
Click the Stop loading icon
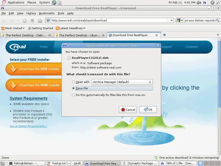coord(32,20)
